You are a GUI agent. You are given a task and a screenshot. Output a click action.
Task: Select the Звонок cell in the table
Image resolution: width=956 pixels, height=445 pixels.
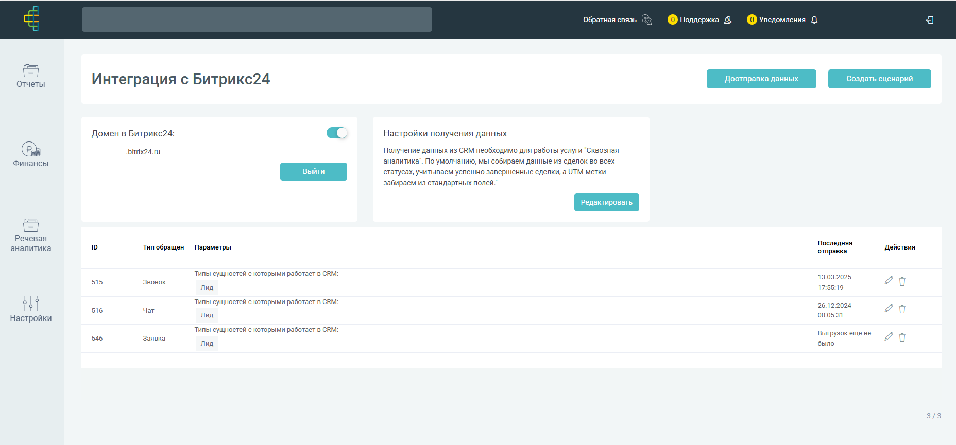coord(155,282)
